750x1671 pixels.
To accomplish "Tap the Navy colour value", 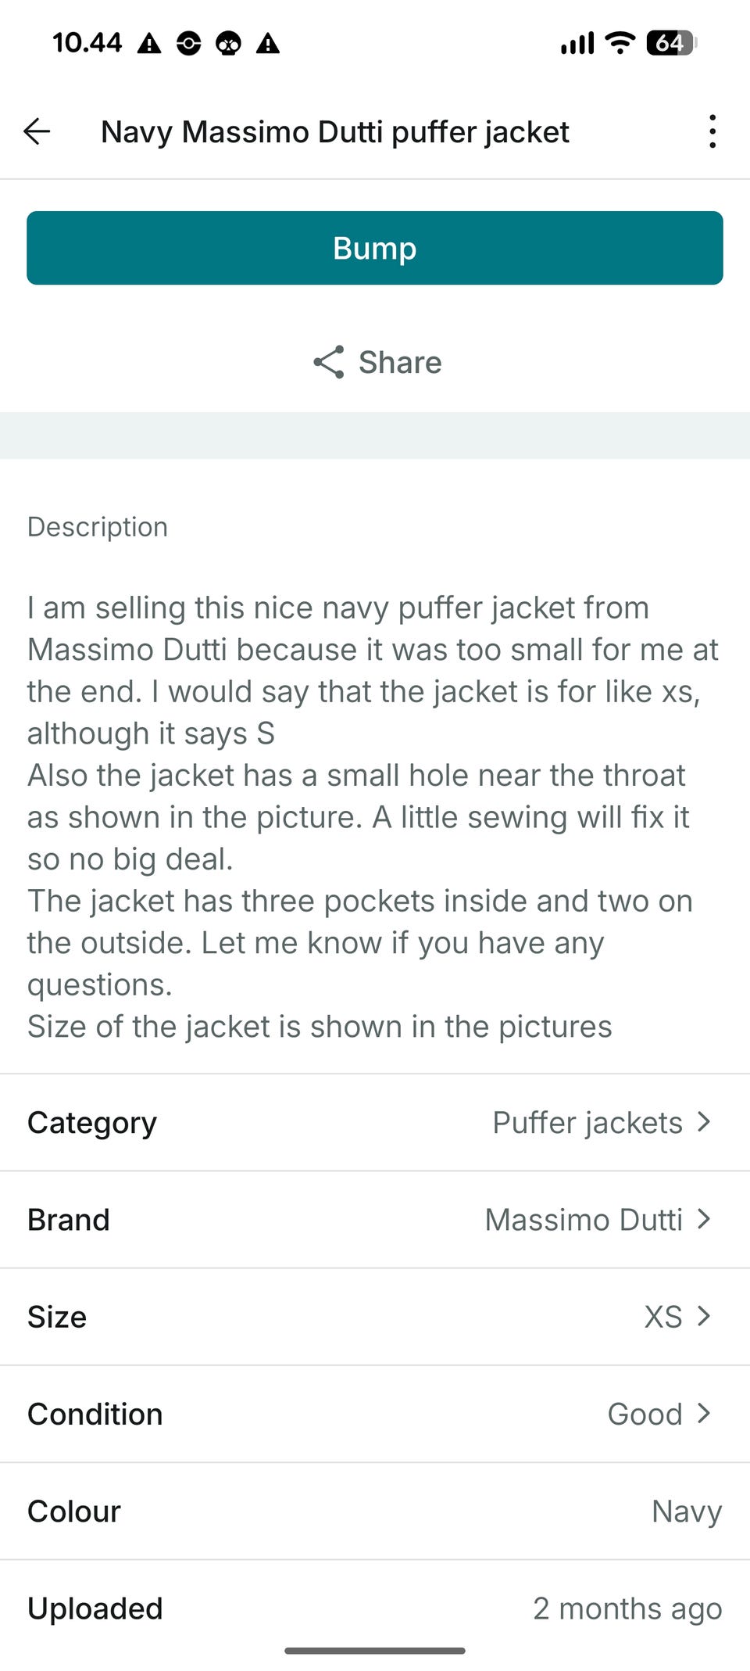I will point(687,1511).
